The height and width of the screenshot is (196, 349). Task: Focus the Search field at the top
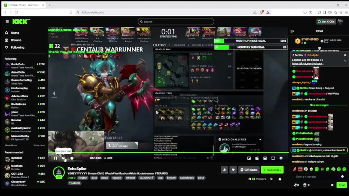[x=176, y=22]
